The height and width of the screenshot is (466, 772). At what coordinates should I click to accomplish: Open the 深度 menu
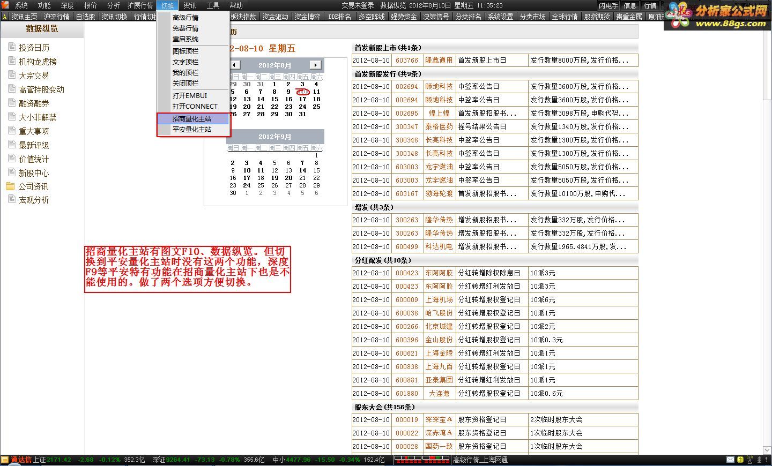68,5
